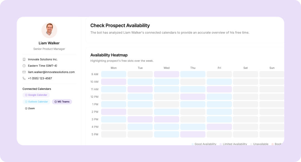Click the clock icon next to Eastern Time
Viewport: 301px width, 162px height.
click(x=24, y=66)
